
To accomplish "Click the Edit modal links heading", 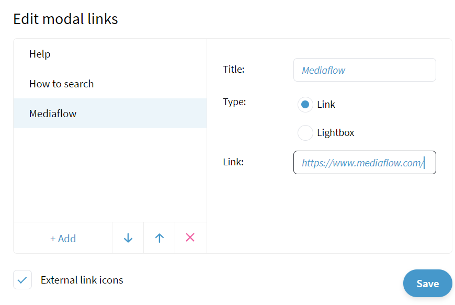I will click(x=65, y=19).
